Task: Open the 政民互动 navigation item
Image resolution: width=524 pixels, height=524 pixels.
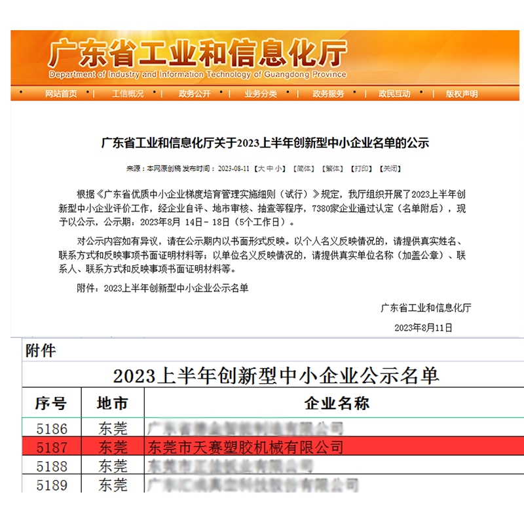Action: click(x=394, y=94)
